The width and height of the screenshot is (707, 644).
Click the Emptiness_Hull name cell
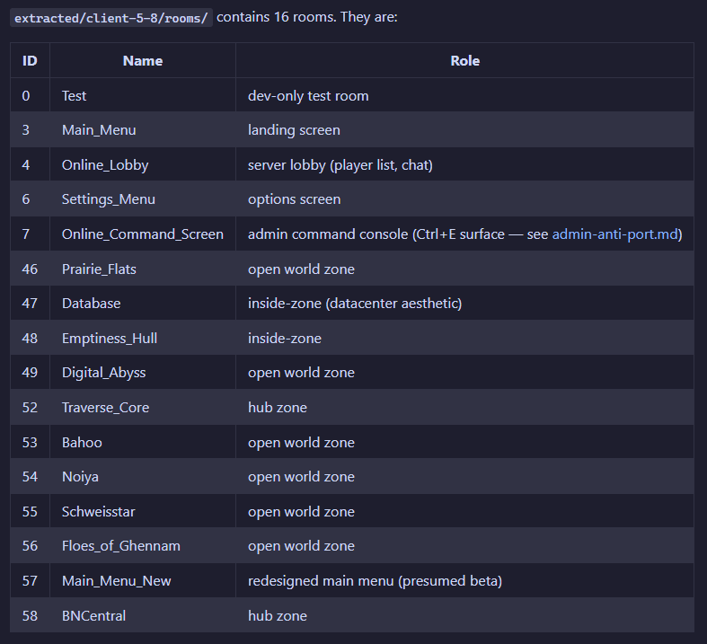(143, 338)
